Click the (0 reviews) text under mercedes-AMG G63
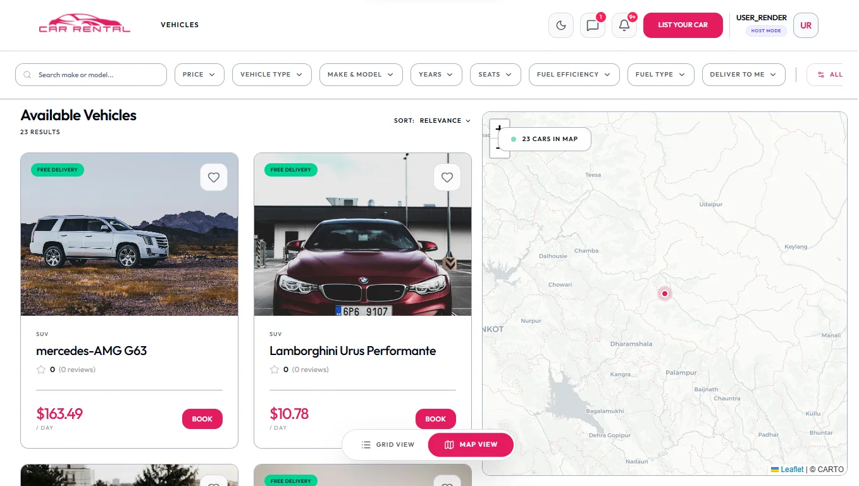859x486 pixels. click(77, 370)
